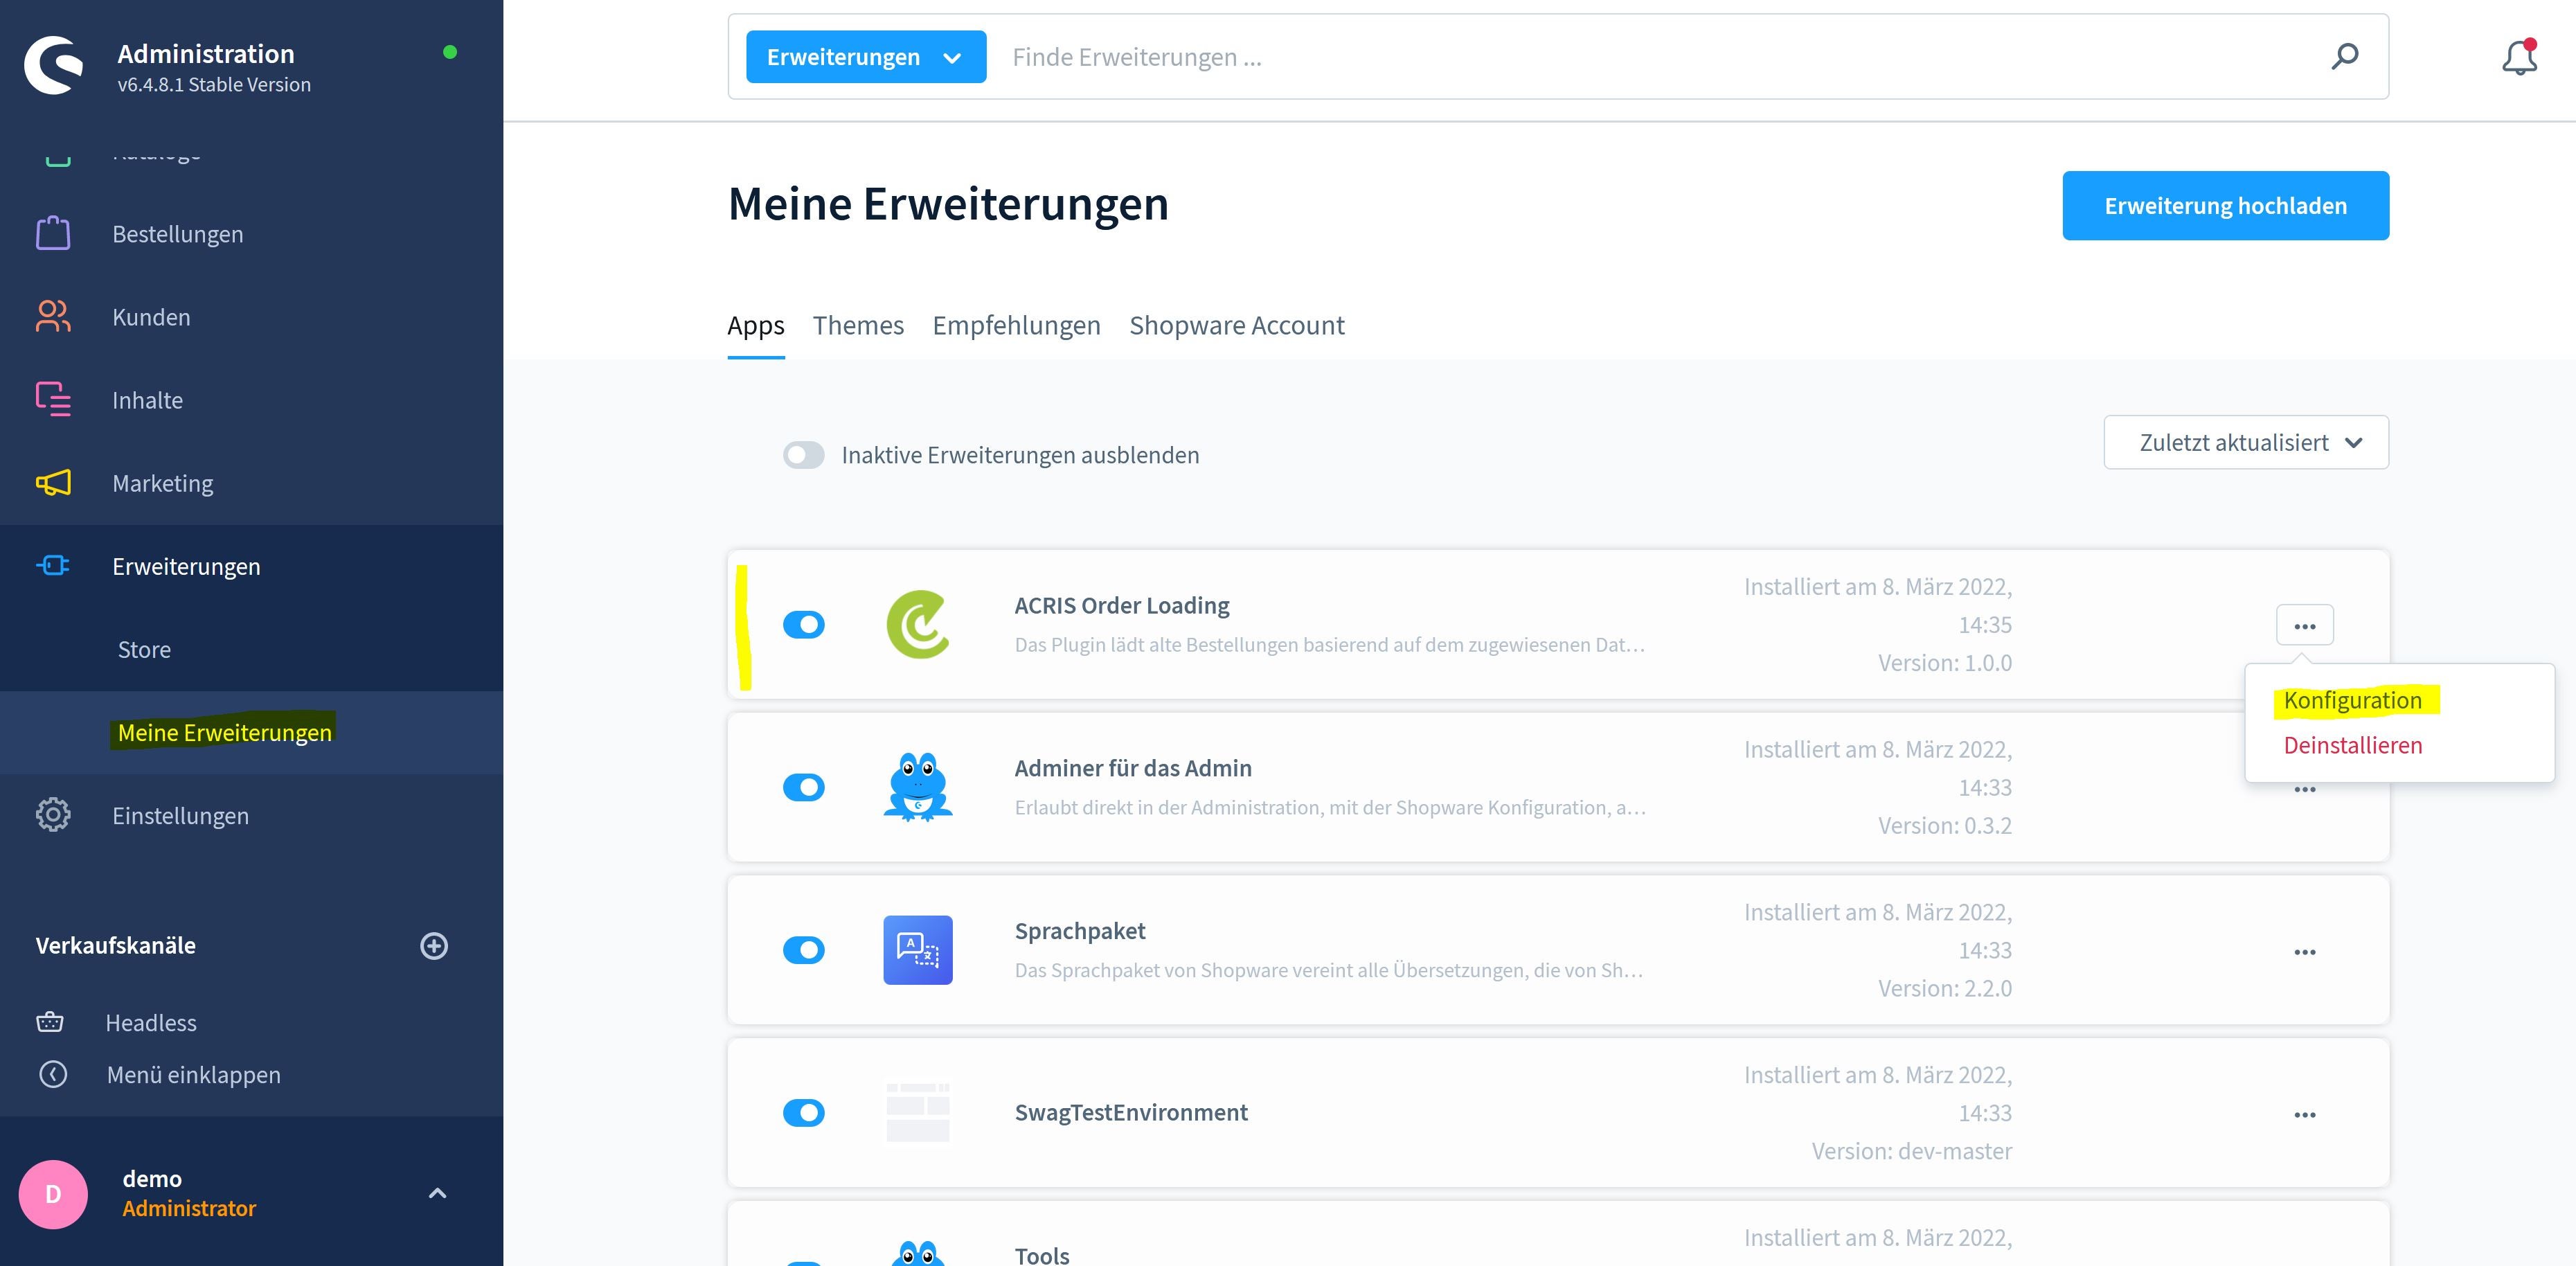Screen dimensions: 2576x1266
Task: Click the Bestellungen bag icon
Action: point(53,233)
